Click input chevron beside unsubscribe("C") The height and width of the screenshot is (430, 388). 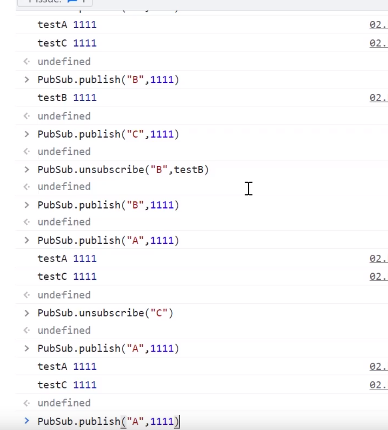coord(26,313)
